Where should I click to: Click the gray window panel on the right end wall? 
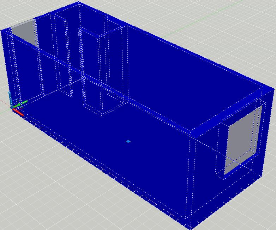coord(242,141)
